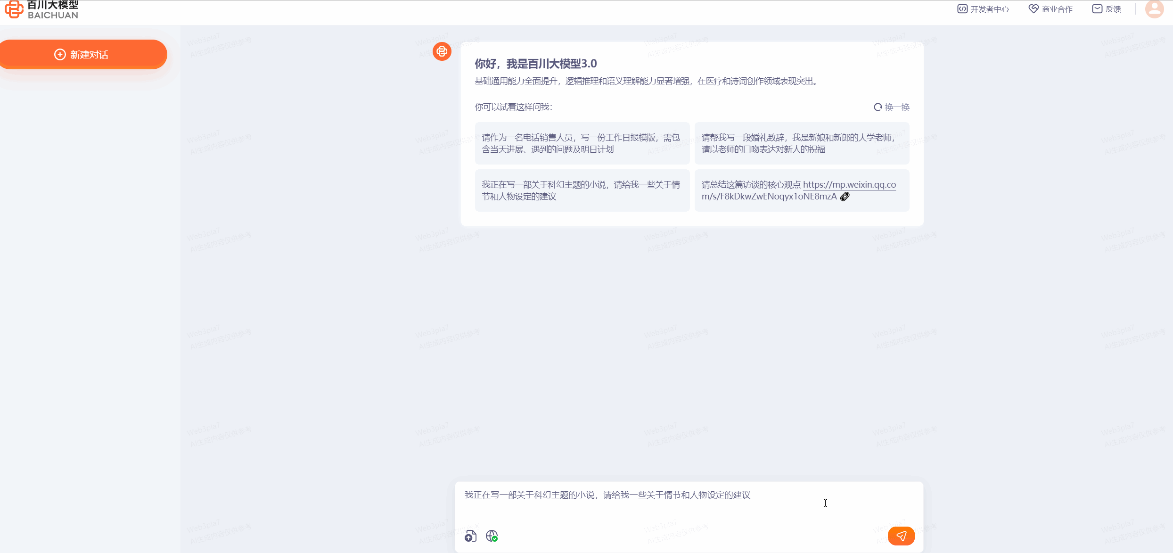Click the text 你可以试着这样问我
The height and width of the screenshot is (553, 1173).
[513, 107]
